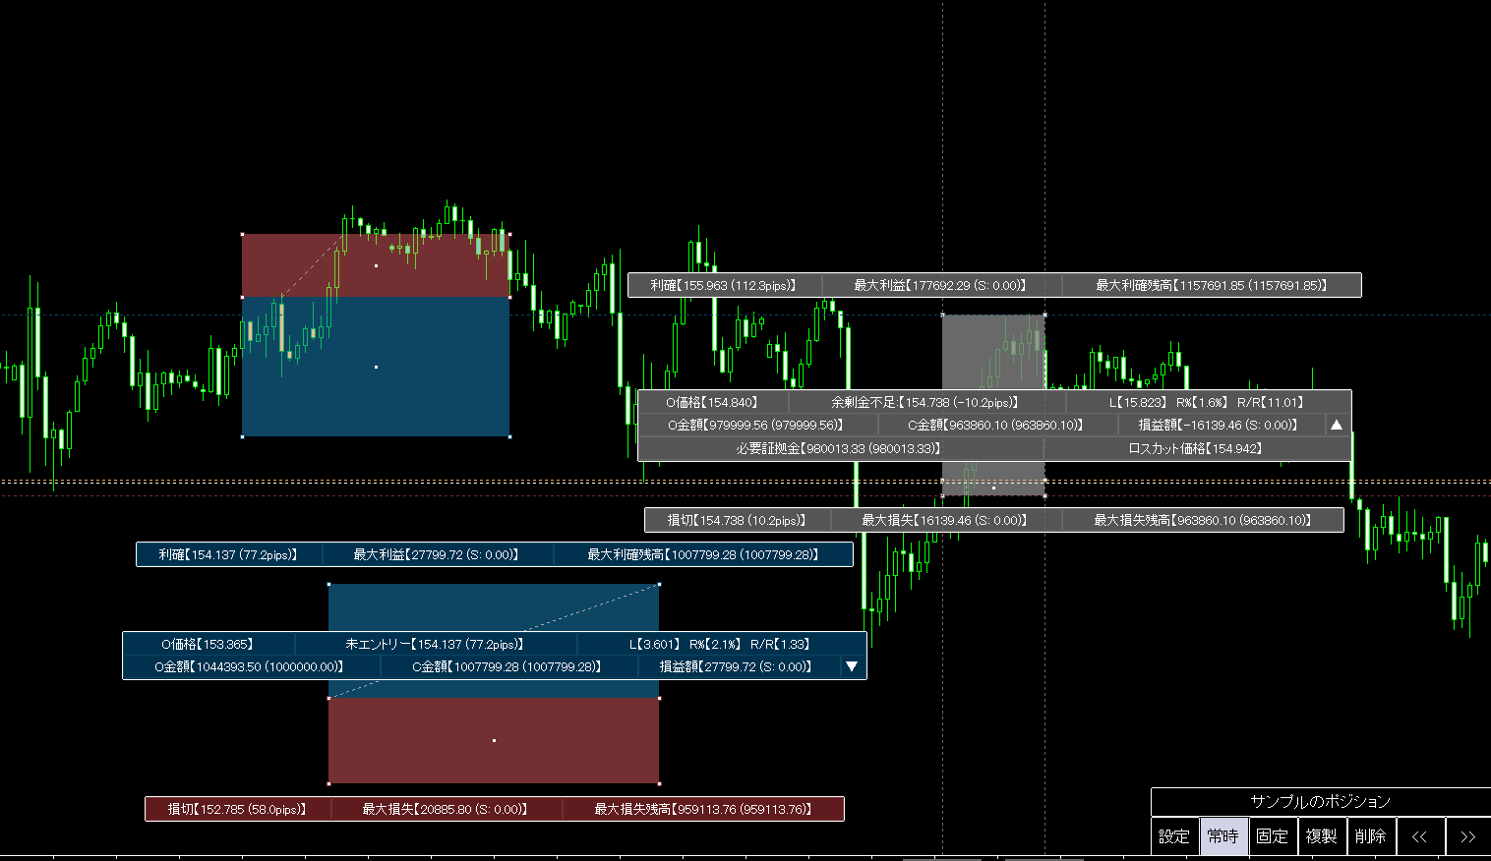Image resolution: width=1491 pixels, height=861 pixels.
Task: Expand blue position panel with down triangle
Action: coord(852,666)
